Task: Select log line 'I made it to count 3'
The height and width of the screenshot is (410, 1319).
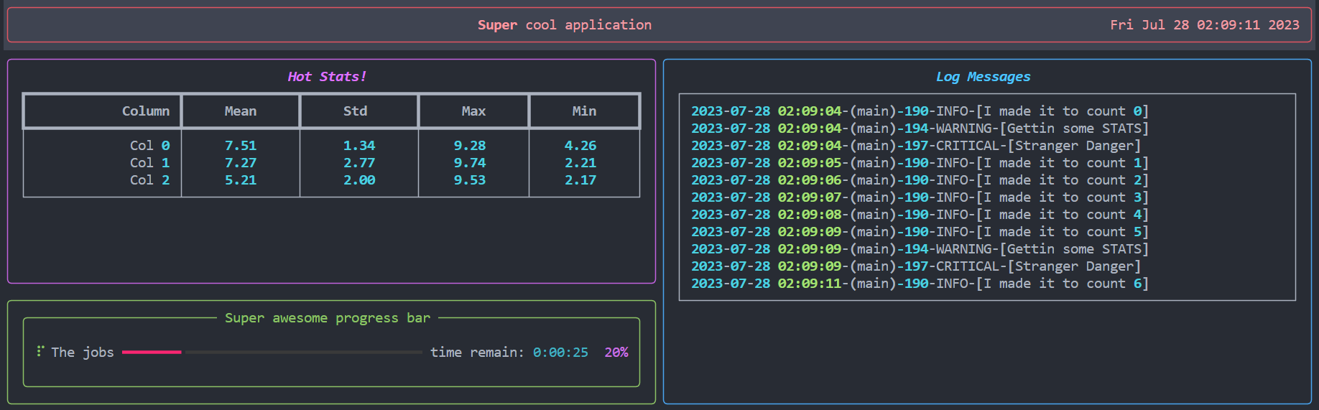Action: point(920,197)
